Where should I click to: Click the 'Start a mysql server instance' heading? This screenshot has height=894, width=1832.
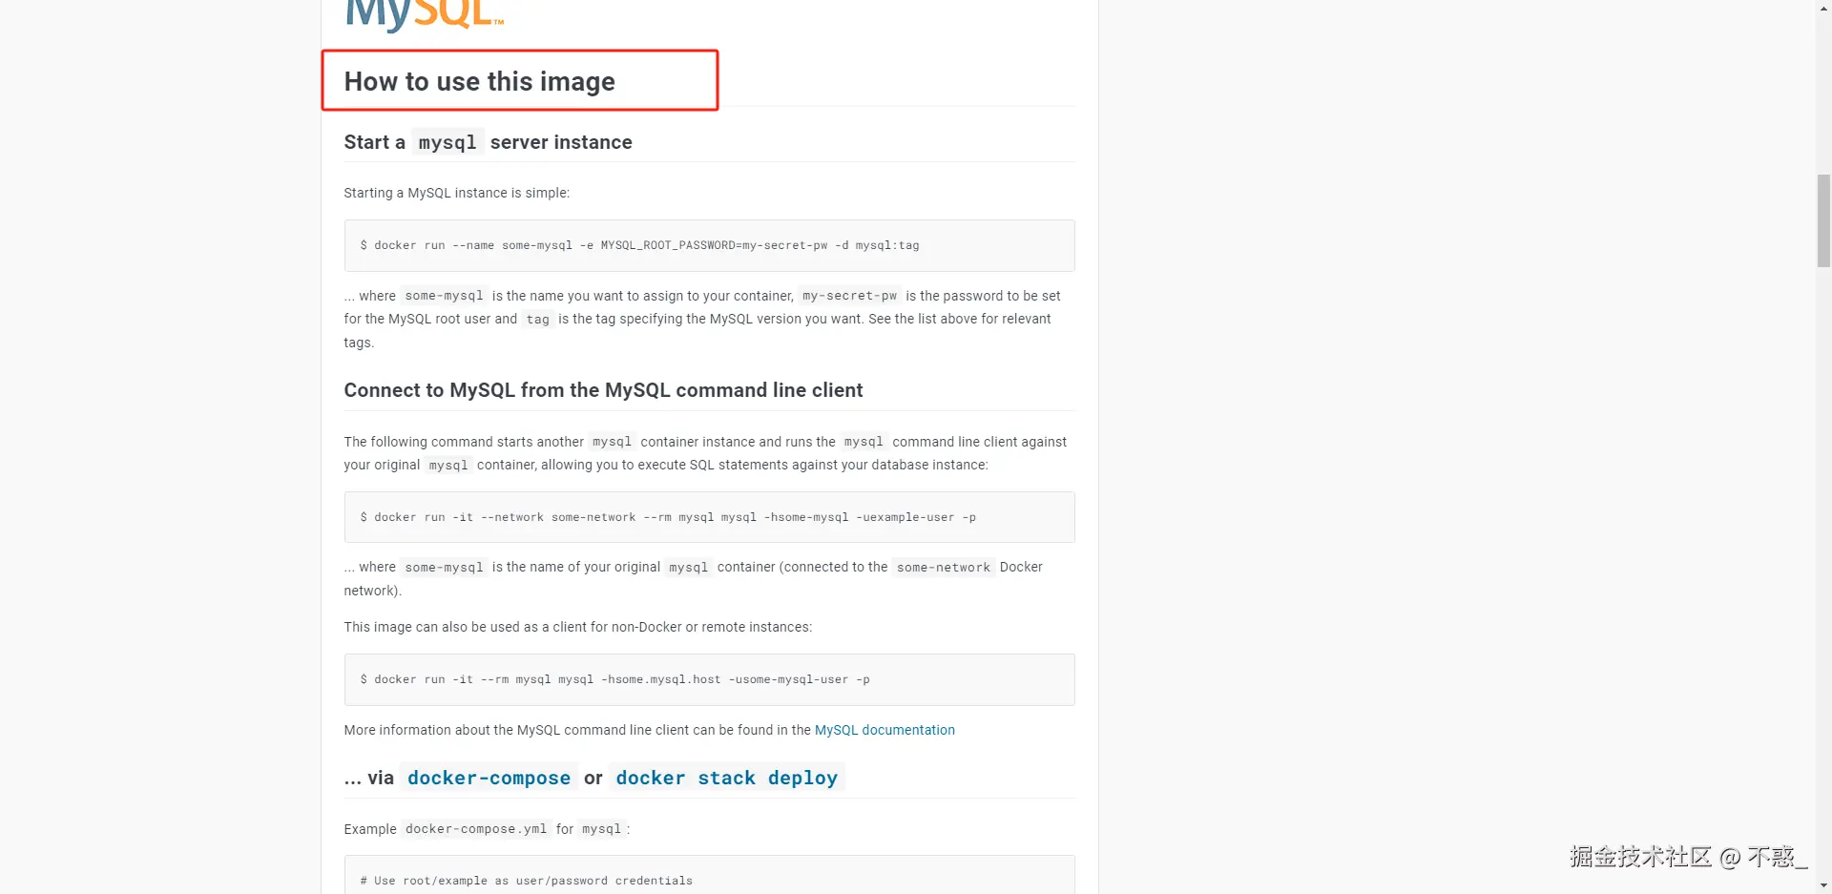[488, 142]
